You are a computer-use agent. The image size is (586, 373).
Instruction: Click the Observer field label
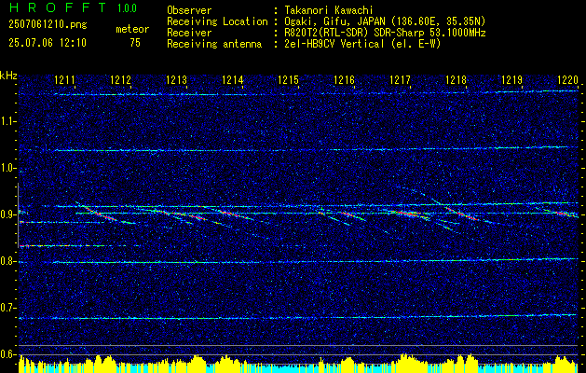point(189,10)
